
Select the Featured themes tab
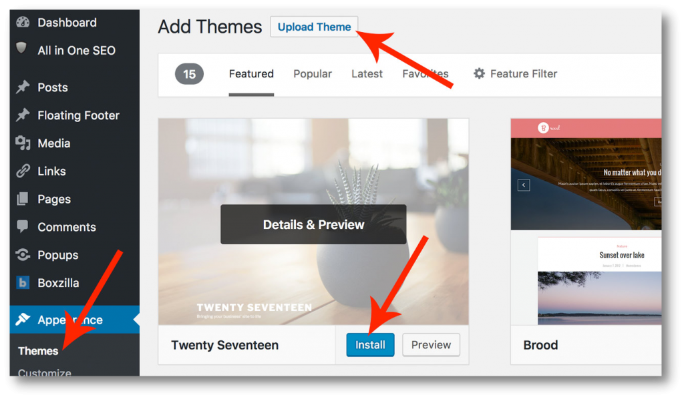coord(251,74)
